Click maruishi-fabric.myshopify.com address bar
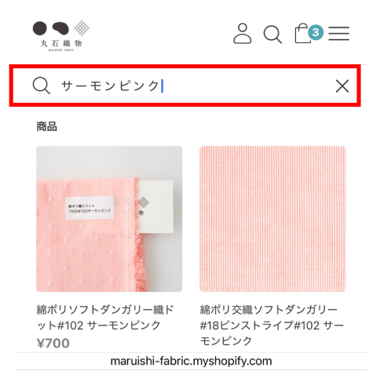Image resolution: width=373 pixels, height=371 pixels. tap(191, 361)
